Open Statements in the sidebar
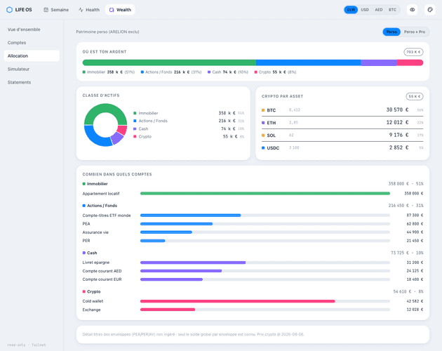The image size is (442, 351). click(x=32, y=82)
